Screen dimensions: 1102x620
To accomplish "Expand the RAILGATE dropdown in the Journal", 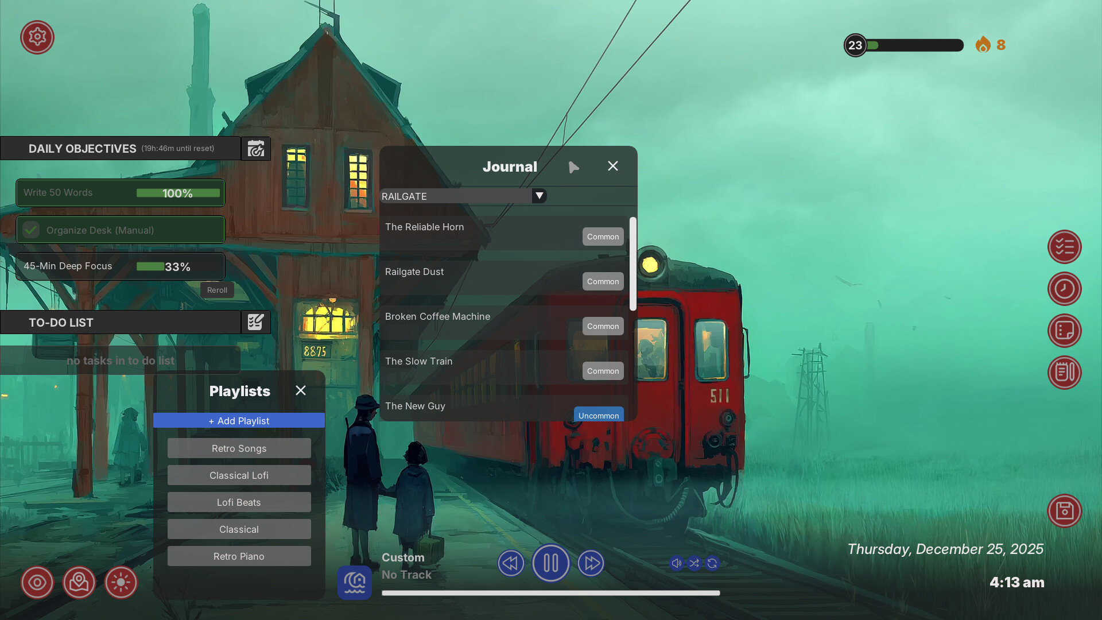I will [x=538, y=196].
